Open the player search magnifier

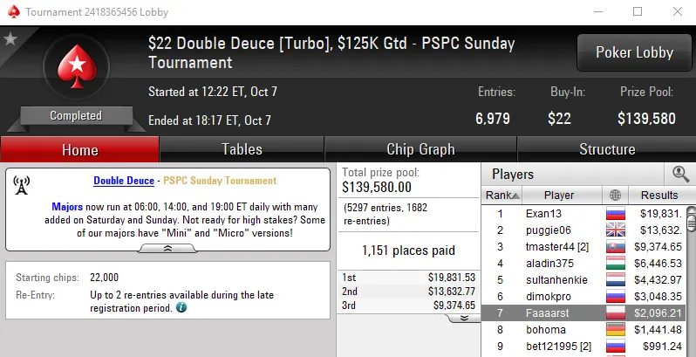coord(680,174)
